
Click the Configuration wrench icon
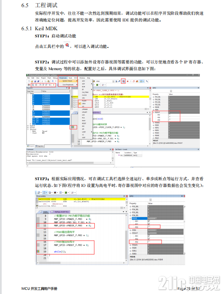(147, 81)
